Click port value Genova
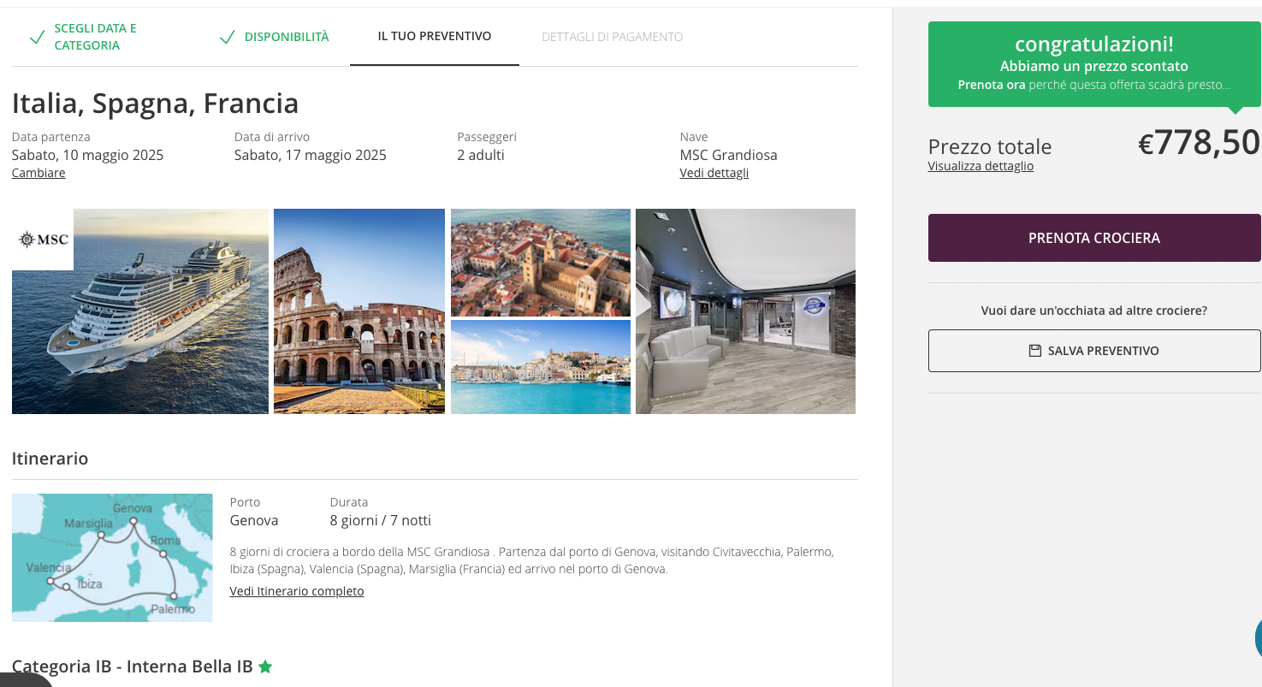The height and width of the screenshot is (687, 1262). [254, 520]
